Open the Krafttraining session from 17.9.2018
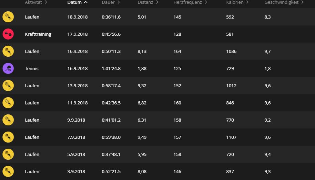This screenshot has height=180, width=315. [x=38, y=34]
